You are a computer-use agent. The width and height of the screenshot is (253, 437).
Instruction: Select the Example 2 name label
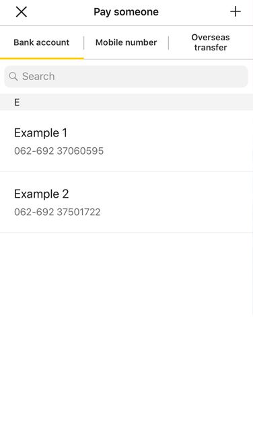pos(41,194)
